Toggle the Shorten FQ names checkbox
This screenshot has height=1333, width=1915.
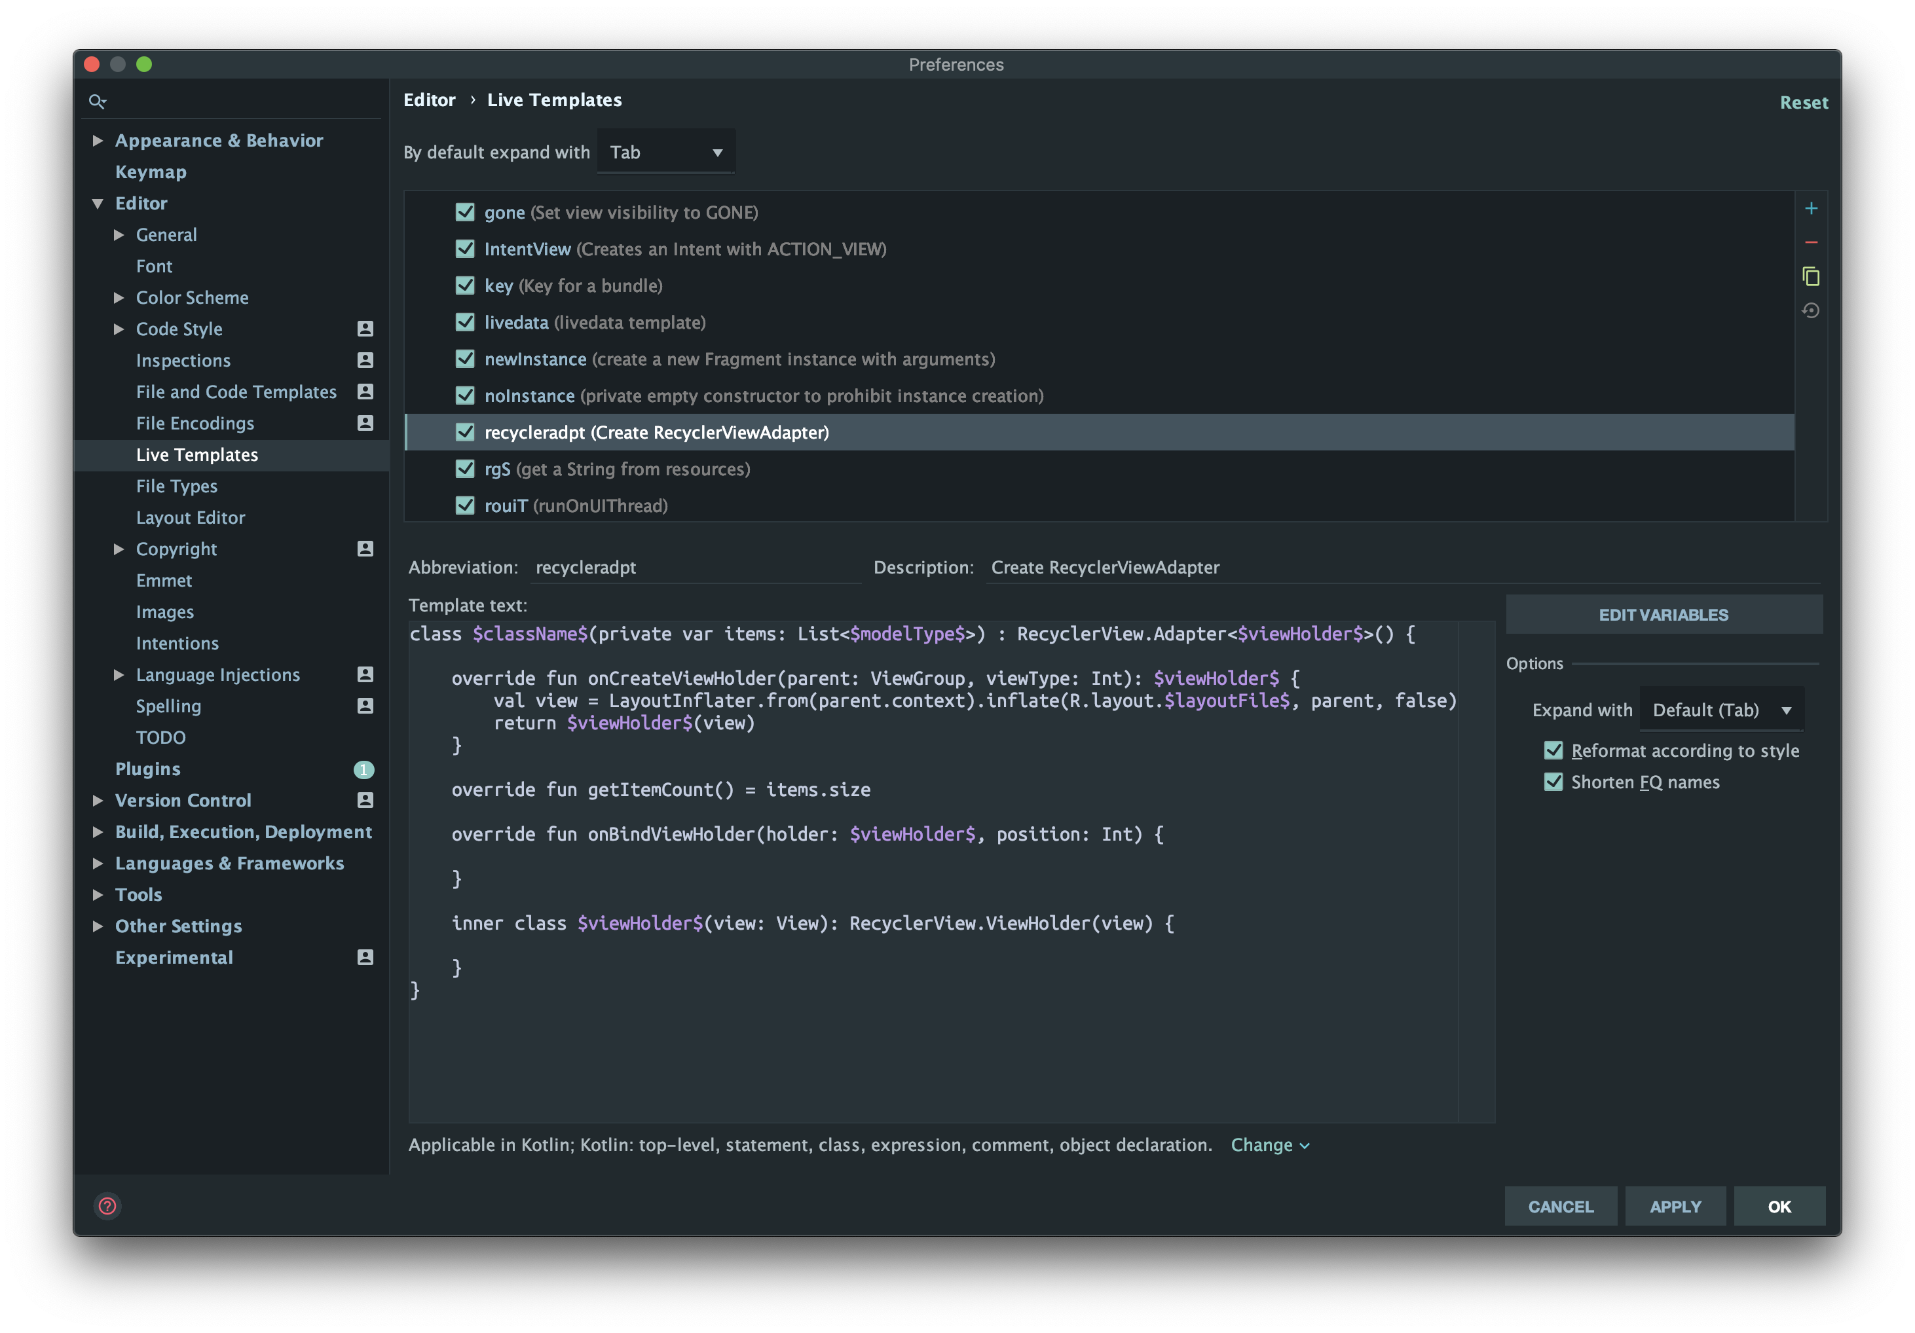(1553, 782)
